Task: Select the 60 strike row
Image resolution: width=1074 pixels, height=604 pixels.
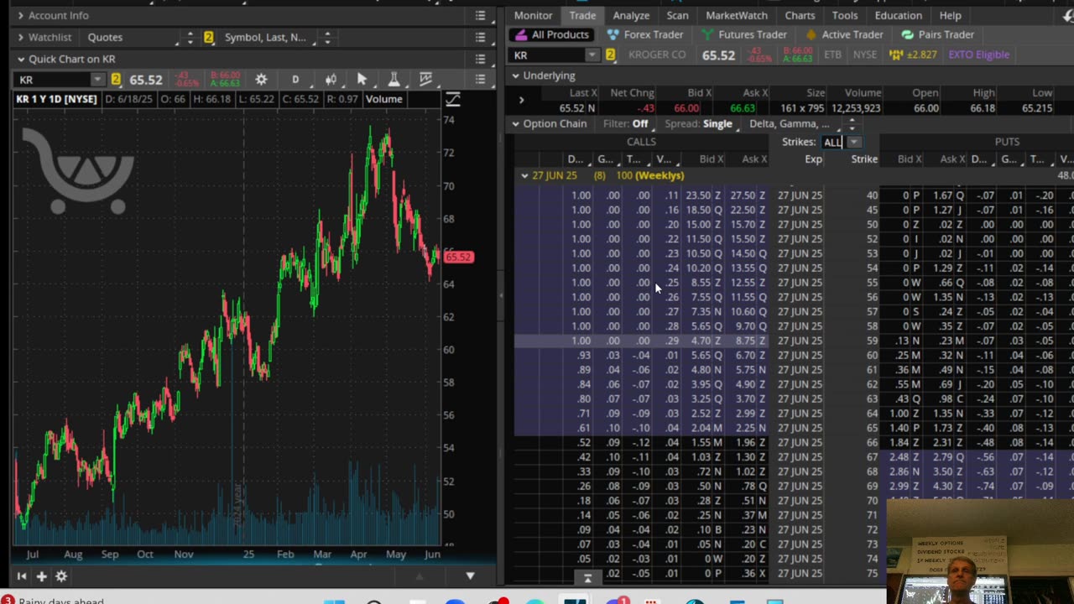Action: pyautogui.click(x=794, y=356)
